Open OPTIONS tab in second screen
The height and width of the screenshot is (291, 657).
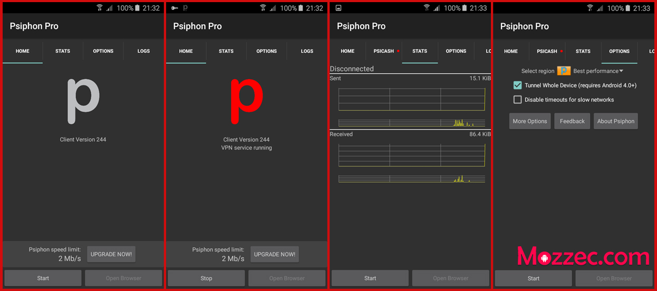(x=267, y=51)
